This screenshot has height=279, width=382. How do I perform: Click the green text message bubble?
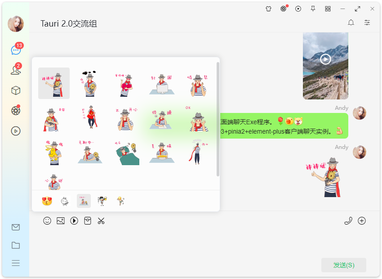point(284,126)
